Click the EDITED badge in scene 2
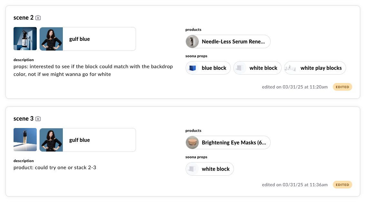The width and height of the screenshot is (367, 202). pyautogui.click(x=342, y=87)
